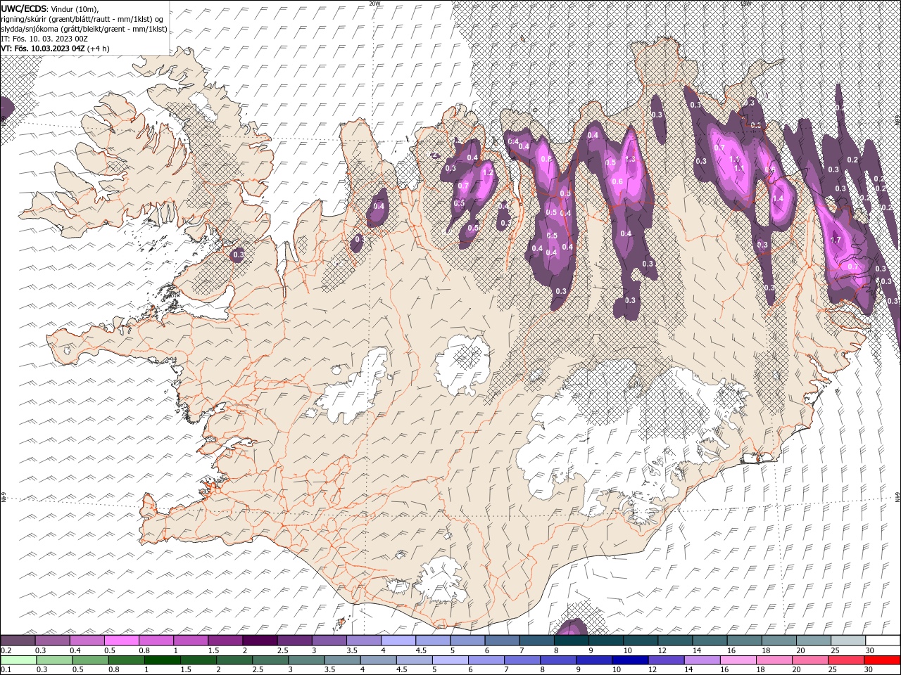Select the pale pink 16 swatch in rain legend

(738, 660)
